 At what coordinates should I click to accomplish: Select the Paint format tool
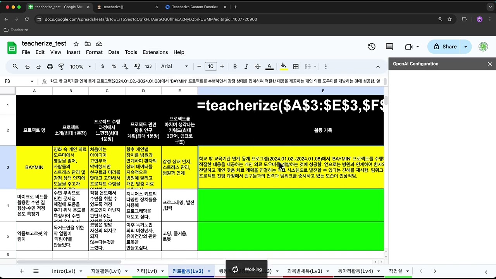point(61,67)
